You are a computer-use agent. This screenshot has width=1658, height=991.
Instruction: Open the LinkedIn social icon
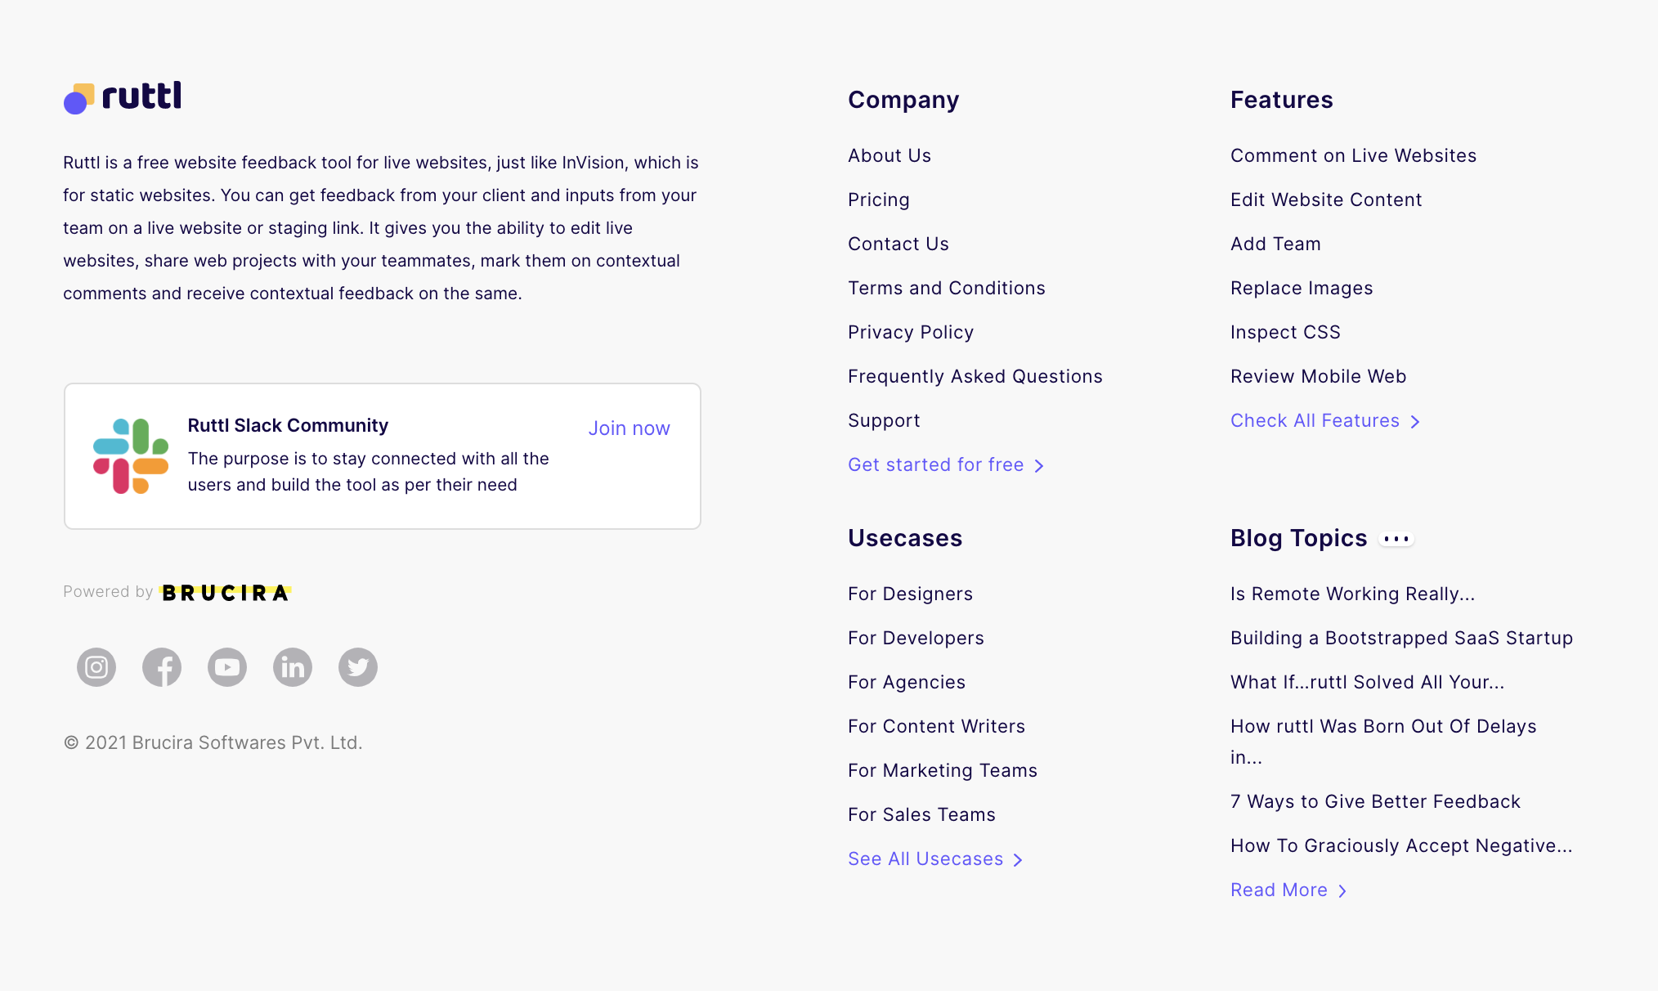point(293,667)
